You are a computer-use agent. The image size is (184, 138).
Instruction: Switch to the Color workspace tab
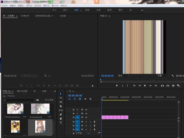(x=87, y=10)
